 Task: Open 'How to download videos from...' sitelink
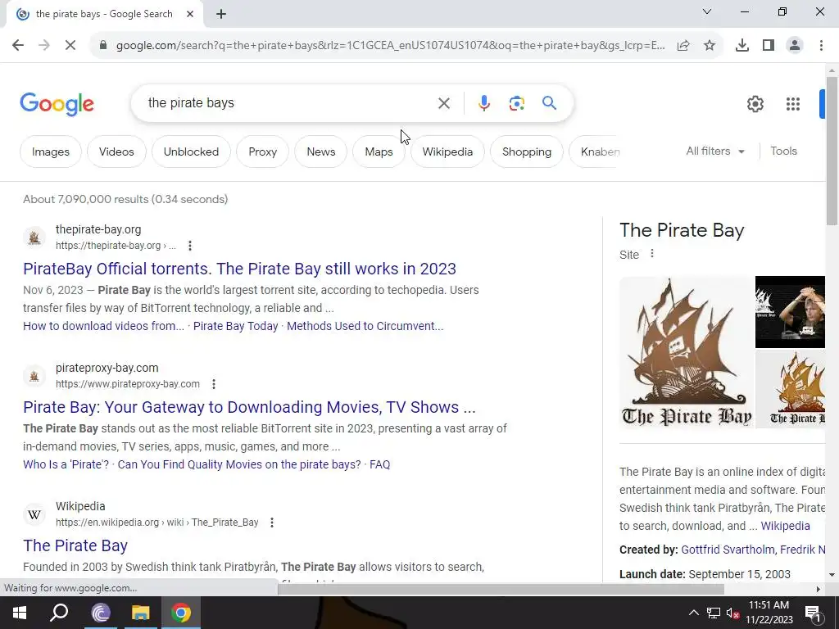(103, 326)
